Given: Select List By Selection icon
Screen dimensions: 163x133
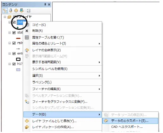Looking at the screenshot, I should click(22, 10).
